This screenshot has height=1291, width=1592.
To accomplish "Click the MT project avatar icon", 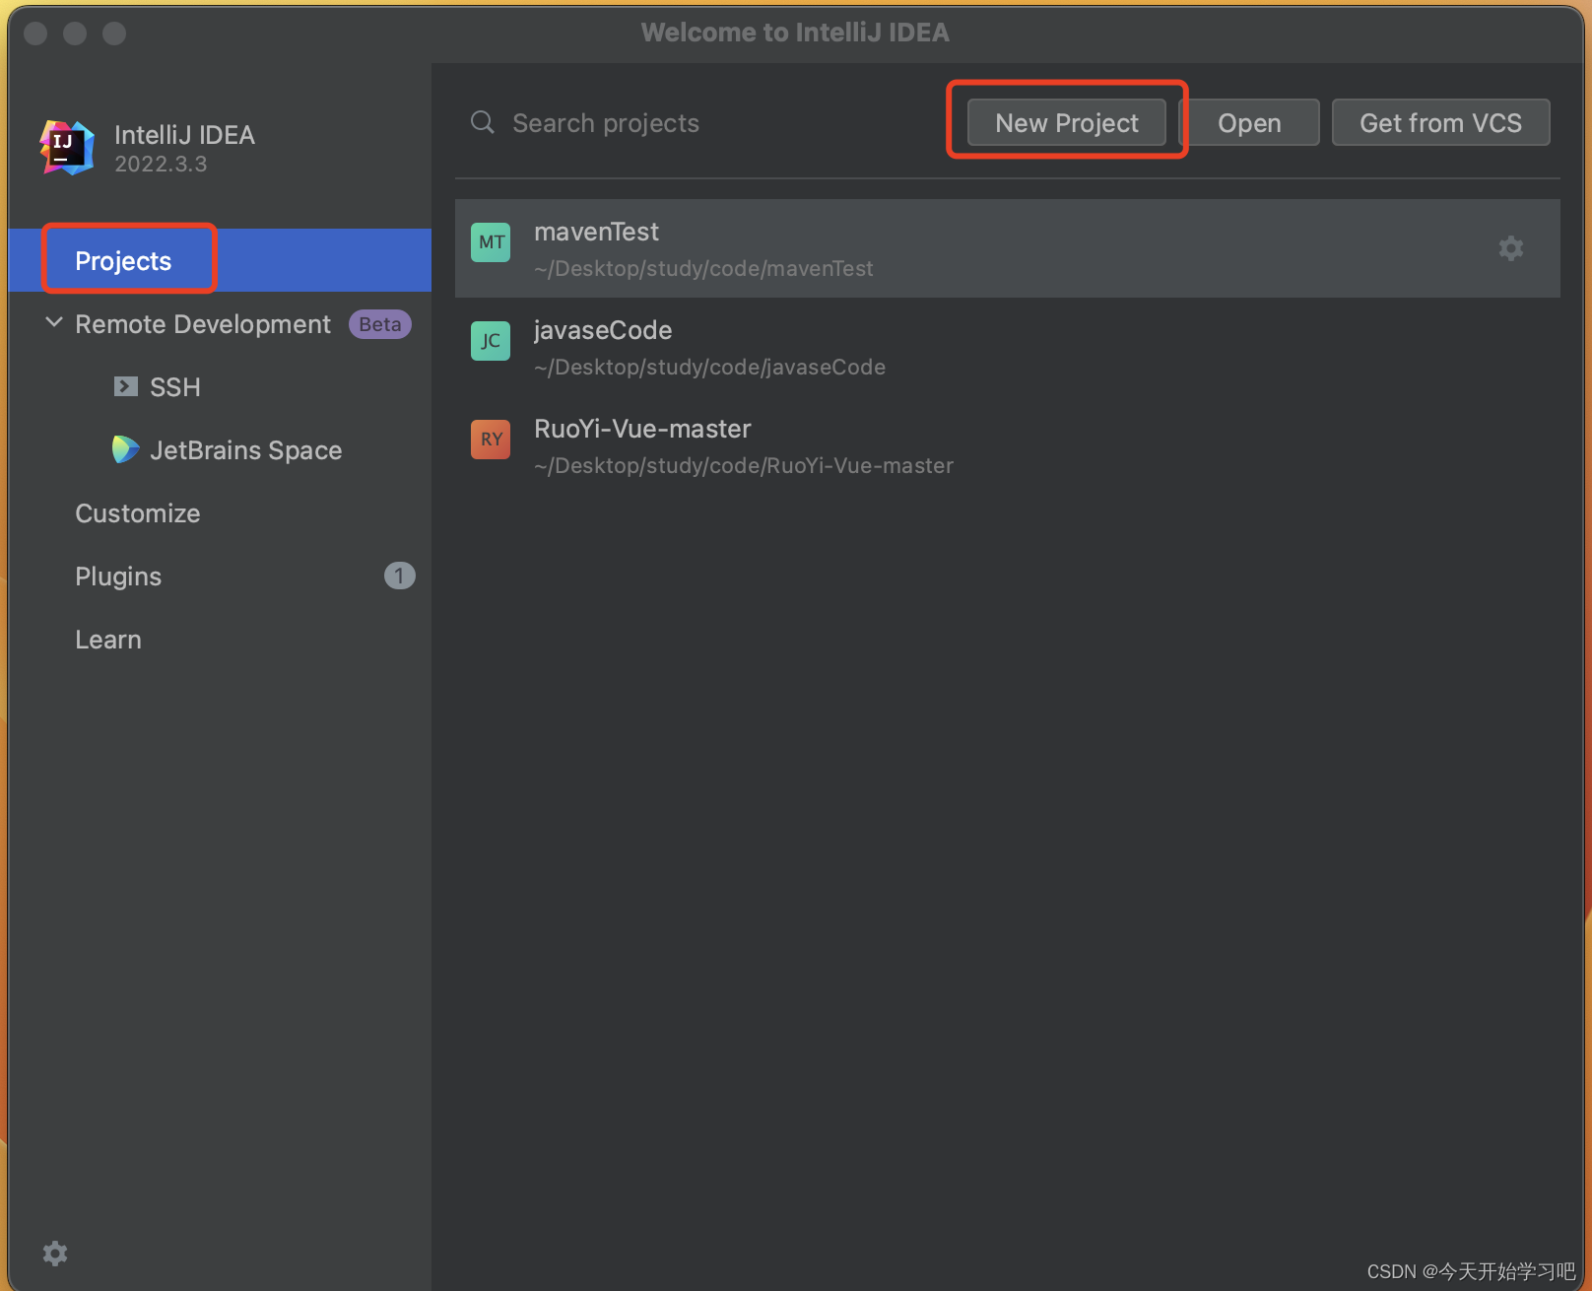I will [x=491, y=242].
